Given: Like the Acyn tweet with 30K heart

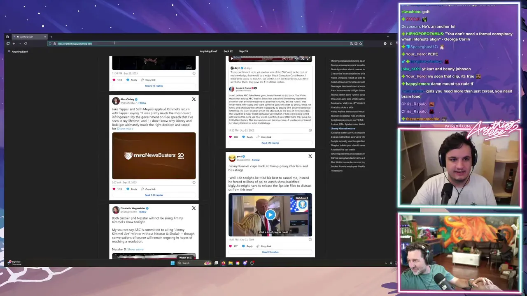Looking at the screenshot, I should click(231, 137).
